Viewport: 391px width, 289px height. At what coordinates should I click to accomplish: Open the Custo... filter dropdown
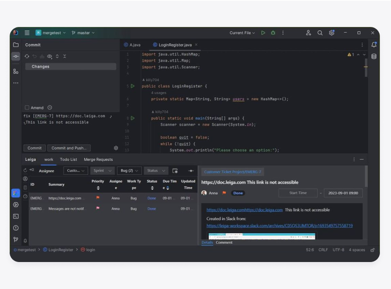click(76, 171)
